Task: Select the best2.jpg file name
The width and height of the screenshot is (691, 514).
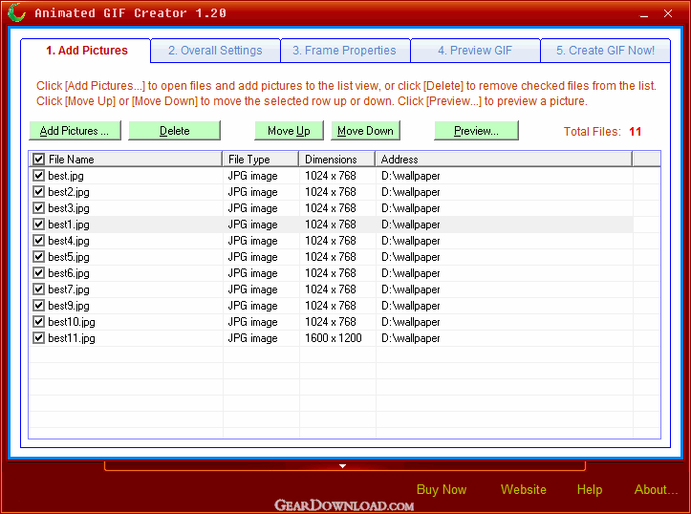Action: [x=69, y=192]
